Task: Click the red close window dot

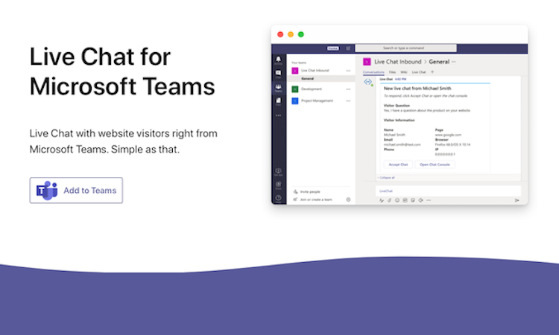Action: click(280, 34)
